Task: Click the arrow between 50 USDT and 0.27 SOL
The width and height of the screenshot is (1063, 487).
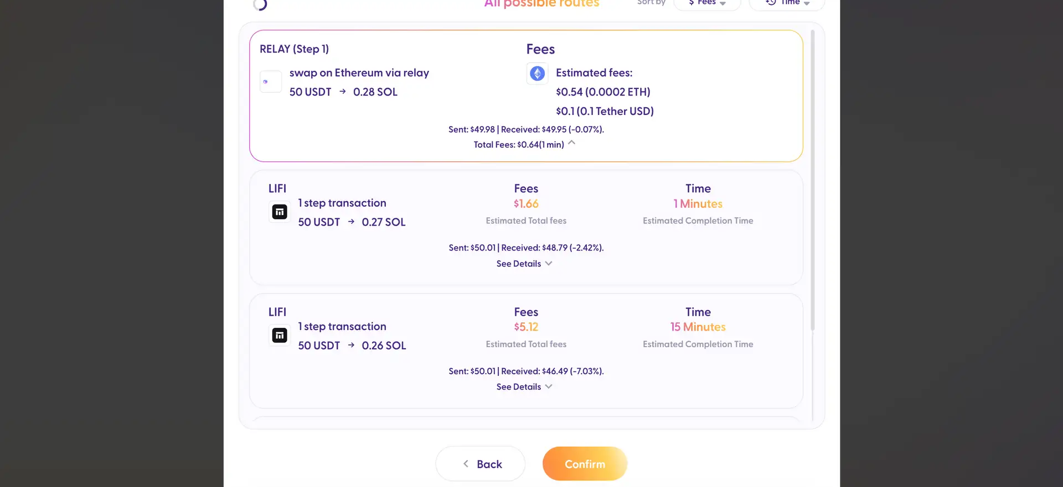Action: (351, 222)
